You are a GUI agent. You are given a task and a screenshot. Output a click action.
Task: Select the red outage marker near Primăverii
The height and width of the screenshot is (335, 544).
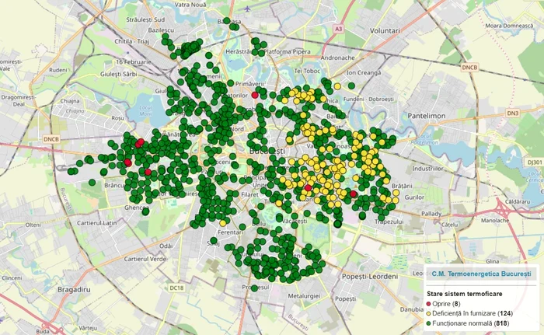click(x=255, y=95)
